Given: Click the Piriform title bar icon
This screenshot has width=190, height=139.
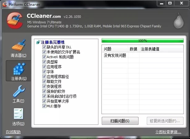Looking at the screenshot, I should (5, 5).
